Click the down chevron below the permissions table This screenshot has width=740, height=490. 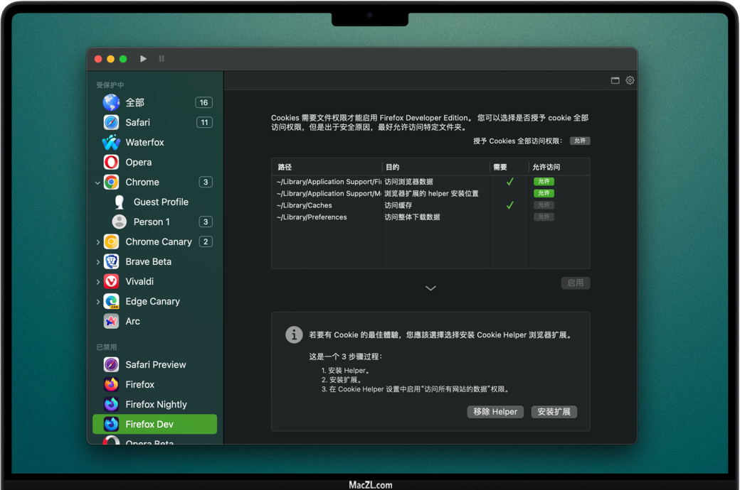430,288
